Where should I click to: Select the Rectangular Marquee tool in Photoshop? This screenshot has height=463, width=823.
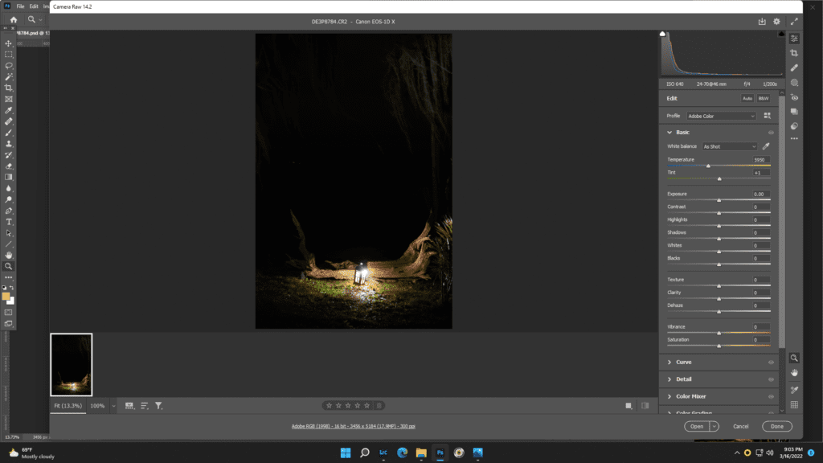coord(8,55)
